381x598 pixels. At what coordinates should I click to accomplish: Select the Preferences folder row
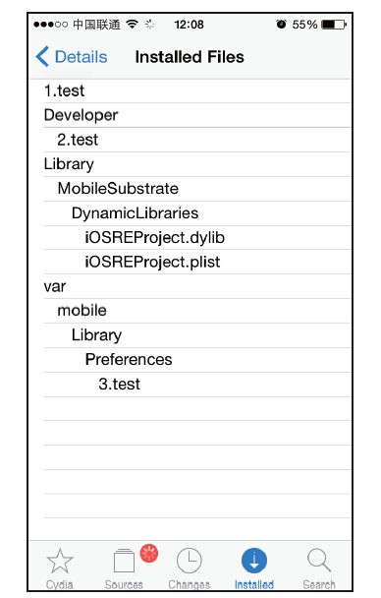pos(197,360)
